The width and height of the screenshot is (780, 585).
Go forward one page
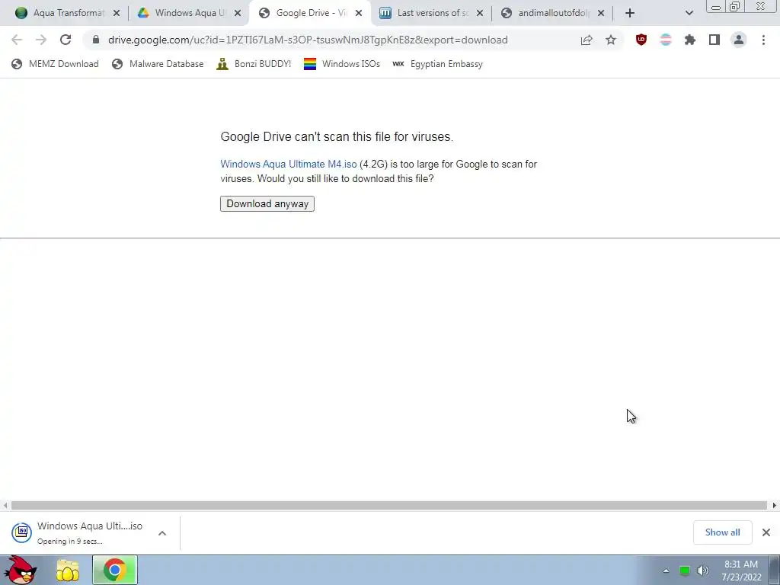(x=41, y=40)
